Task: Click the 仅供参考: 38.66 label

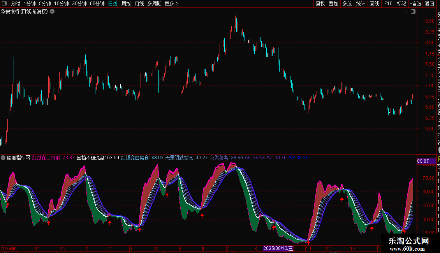Action: [x=227, y=158]
